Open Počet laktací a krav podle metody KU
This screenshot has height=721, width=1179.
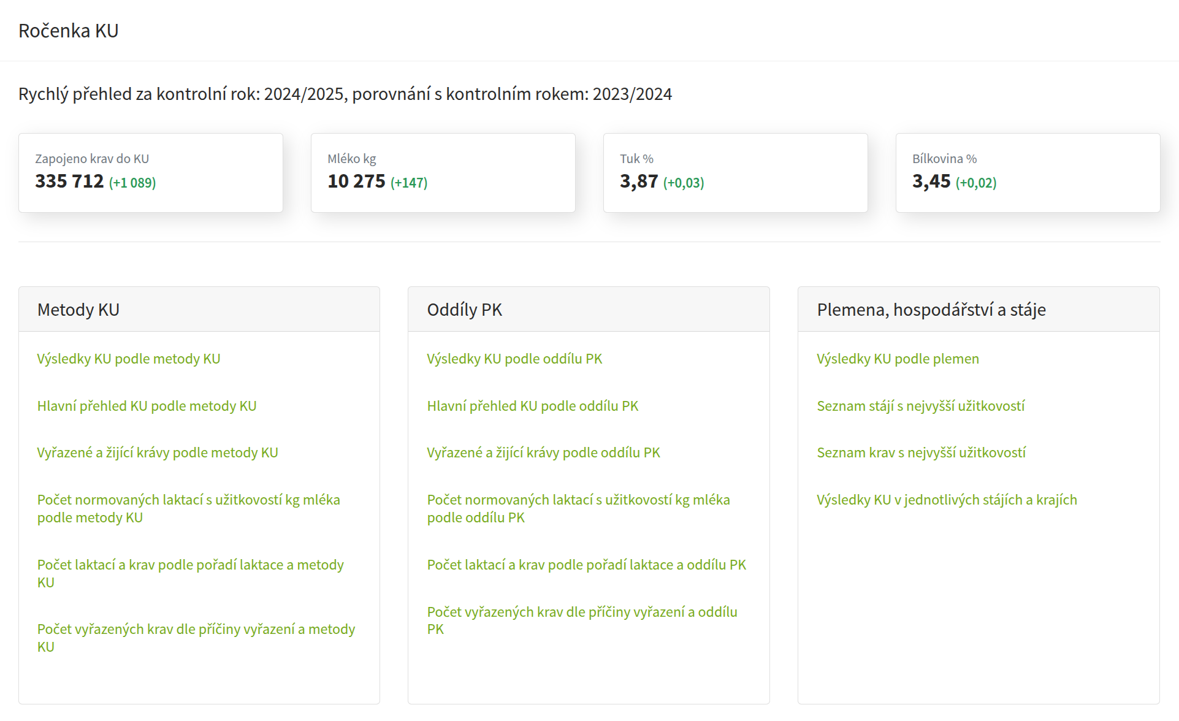[190, 573]
